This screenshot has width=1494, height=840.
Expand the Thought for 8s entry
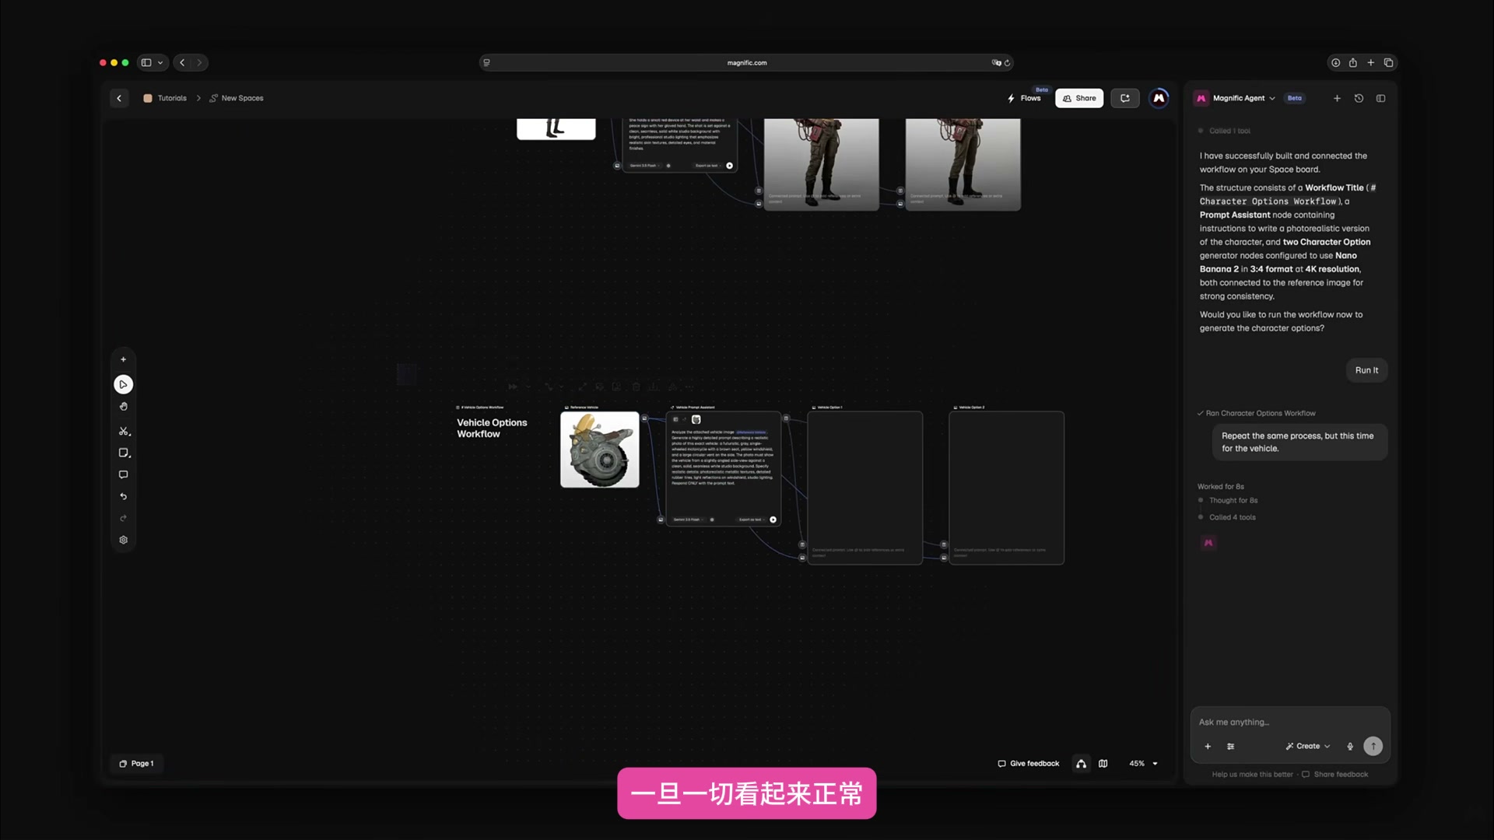coord(1233,500)
